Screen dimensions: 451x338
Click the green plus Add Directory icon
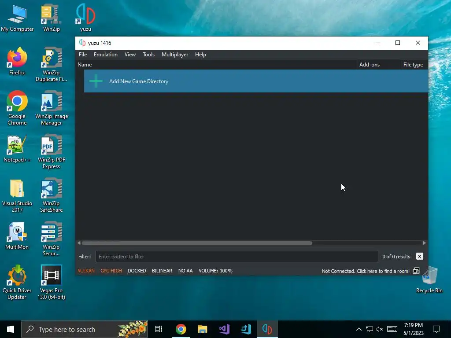pos(96,81)
